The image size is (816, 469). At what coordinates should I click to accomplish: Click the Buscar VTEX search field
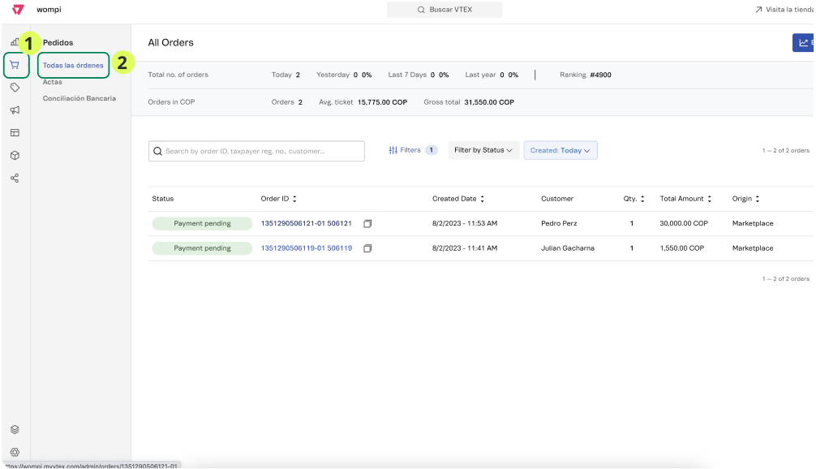tap(445, 10)
